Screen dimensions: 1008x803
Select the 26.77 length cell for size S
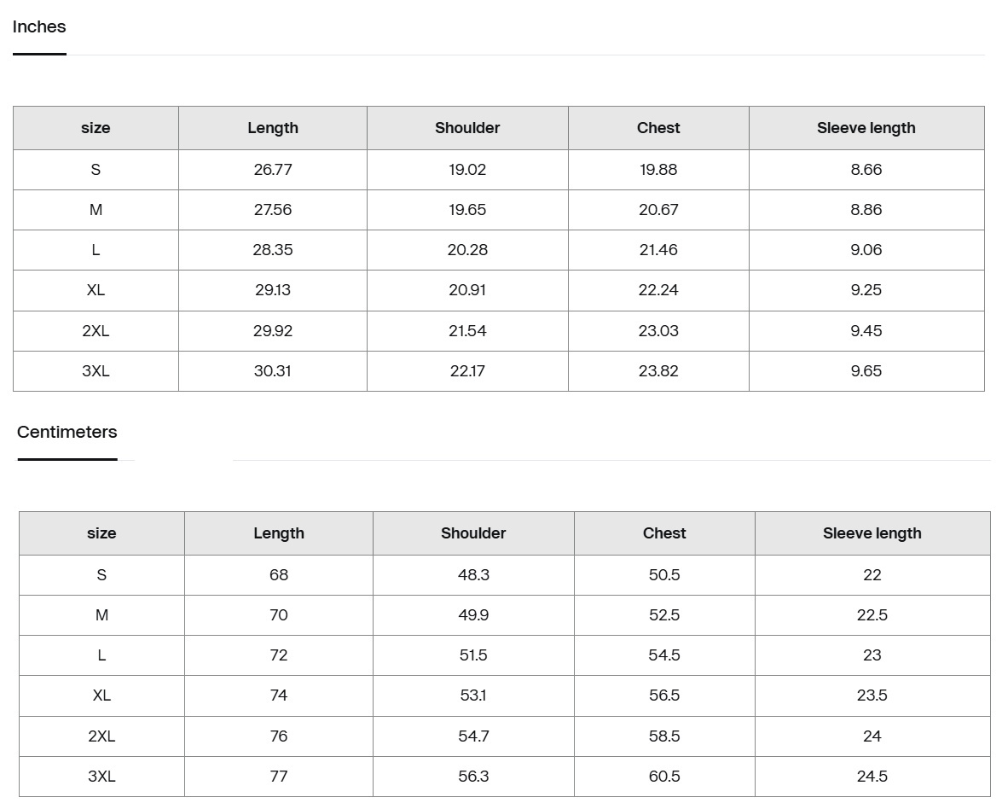pos(273,170)
